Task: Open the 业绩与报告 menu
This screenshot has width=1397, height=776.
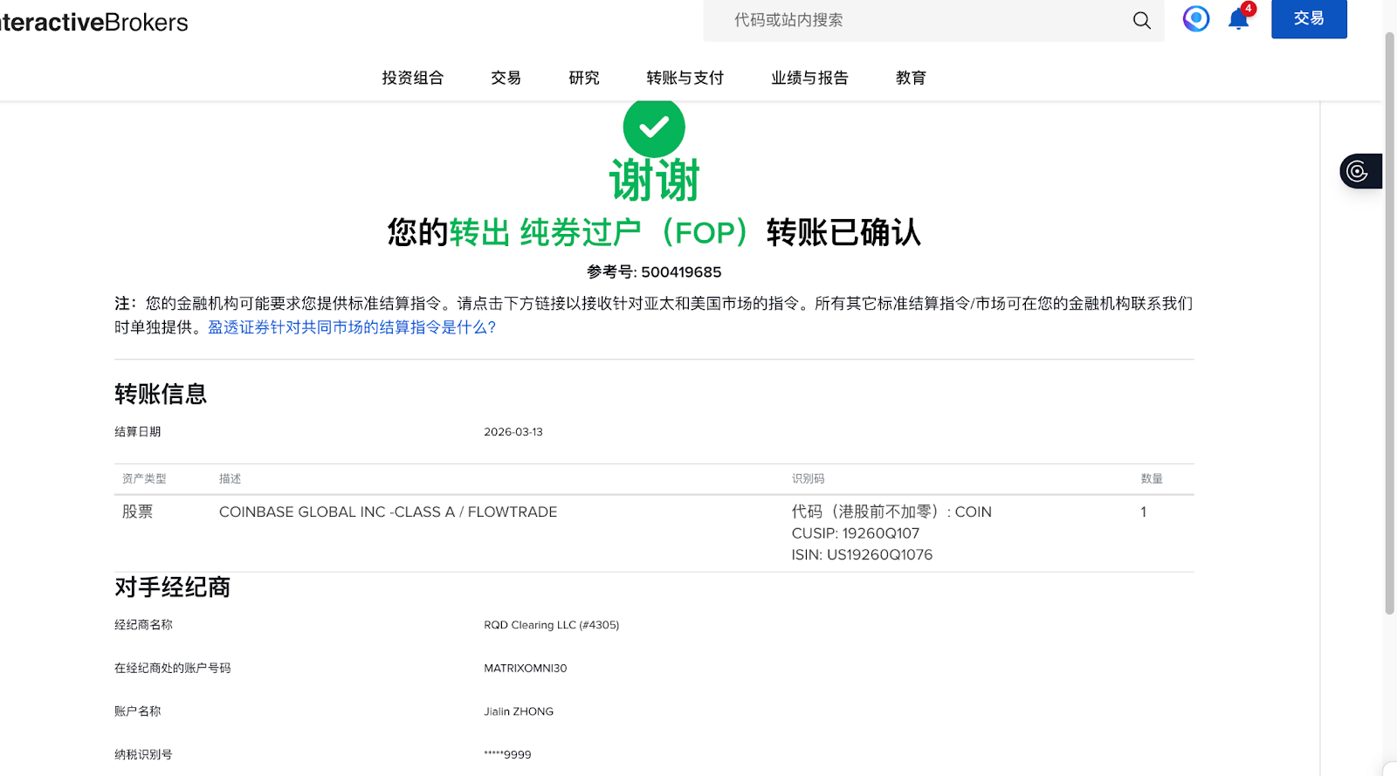Action: [809, 78]
